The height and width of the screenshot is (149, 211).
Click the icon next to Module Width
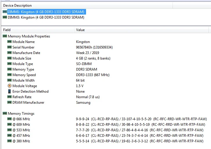click(9, 80)
